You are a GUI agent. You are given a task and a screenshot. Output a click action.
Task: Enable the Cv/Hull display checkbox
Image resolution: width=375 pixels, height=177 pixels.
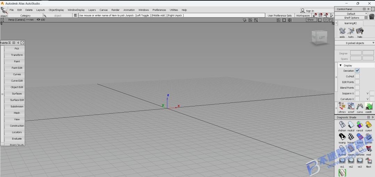(357, 76)
